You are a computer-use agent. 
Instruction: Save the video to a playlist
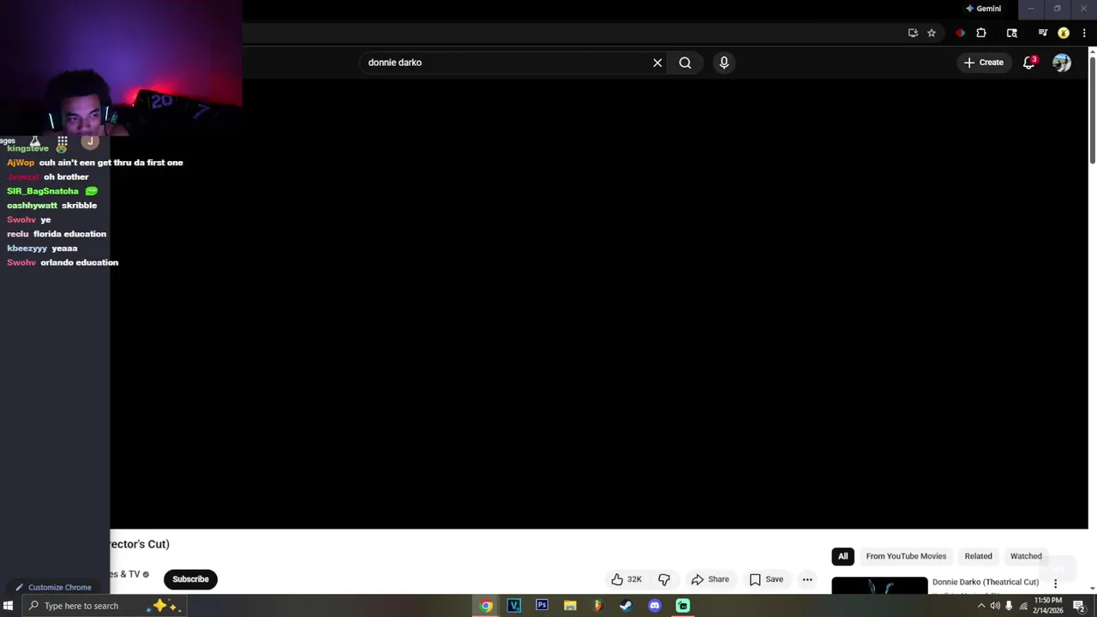click(766, 579)
